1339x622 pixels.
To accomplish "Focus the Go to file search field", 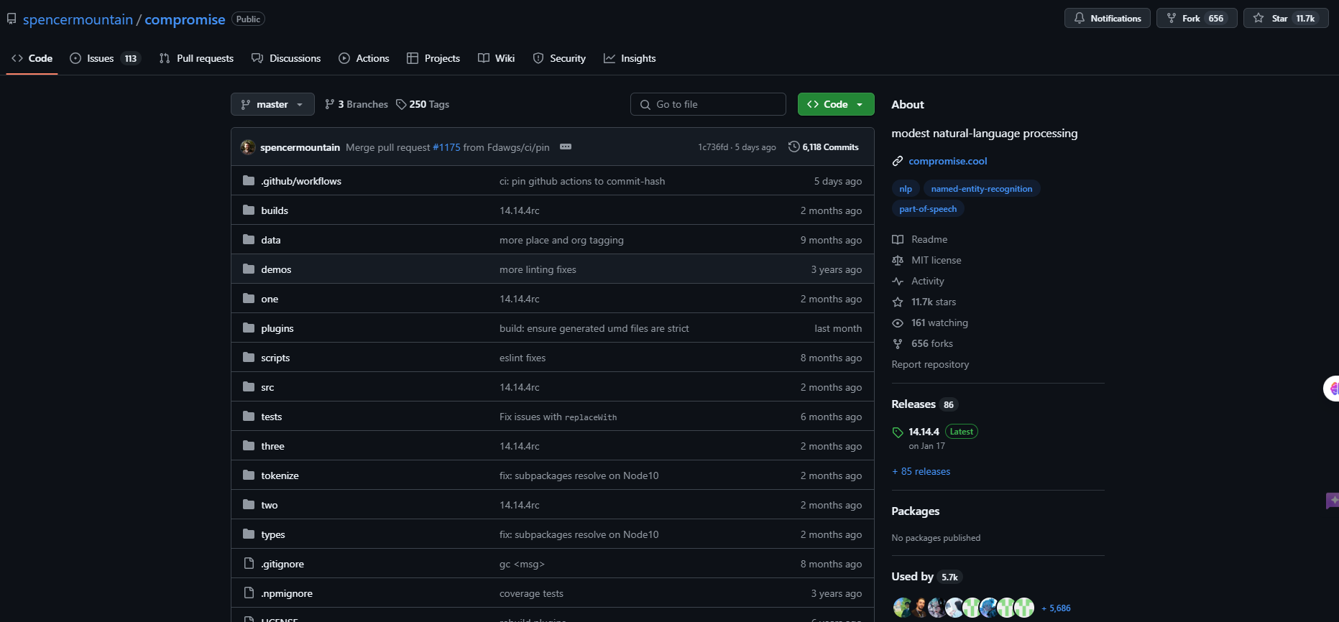I will 708,104.
